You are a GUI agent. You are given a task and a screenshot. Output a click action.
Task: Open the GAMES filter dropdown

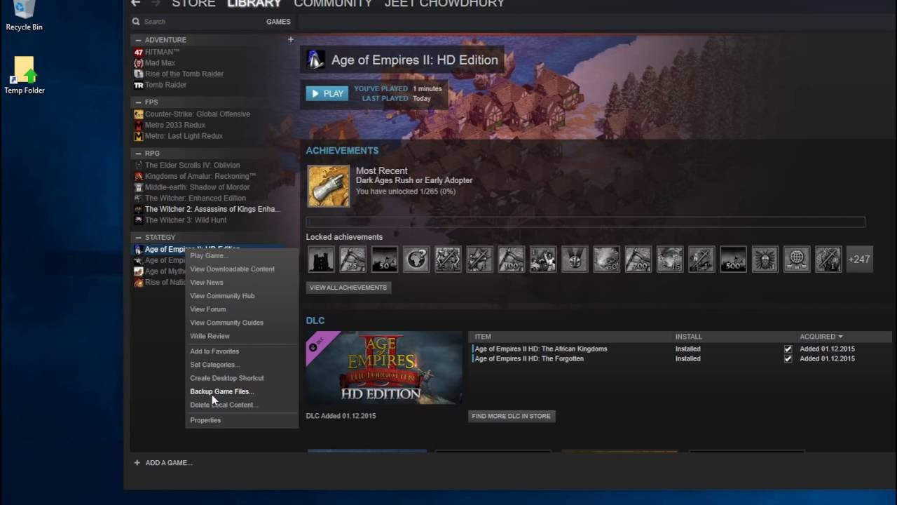click(x=278, y=22)
